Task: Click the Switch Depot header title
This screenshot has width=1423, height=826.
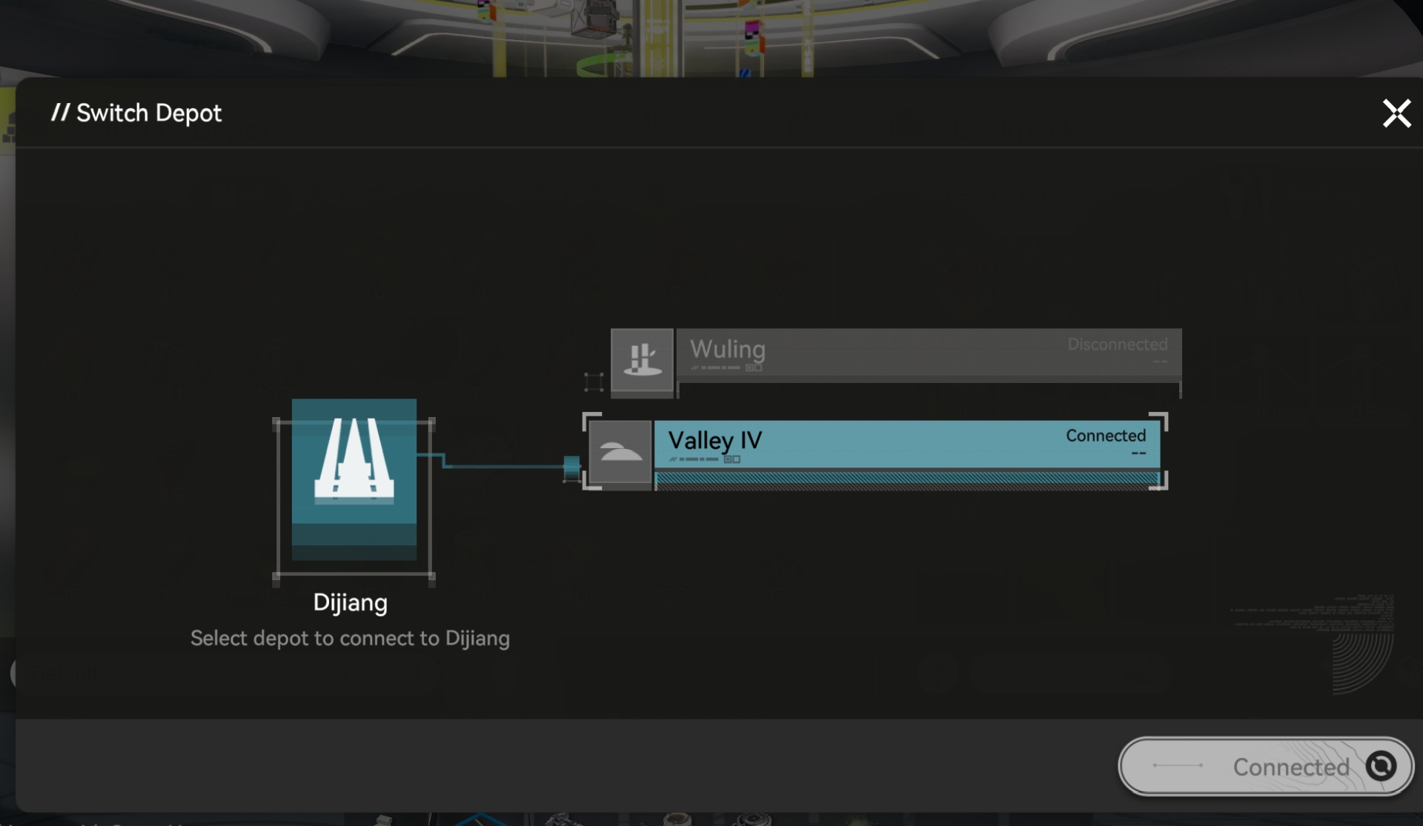Action: pos(148,113)
